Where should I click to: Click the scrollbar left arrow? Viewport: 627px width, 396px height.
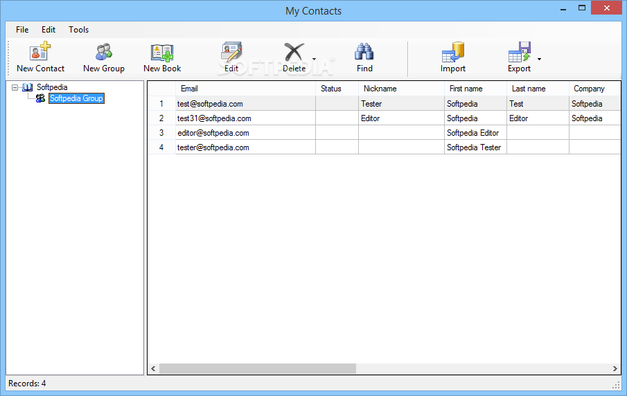(x=153, y=368)
